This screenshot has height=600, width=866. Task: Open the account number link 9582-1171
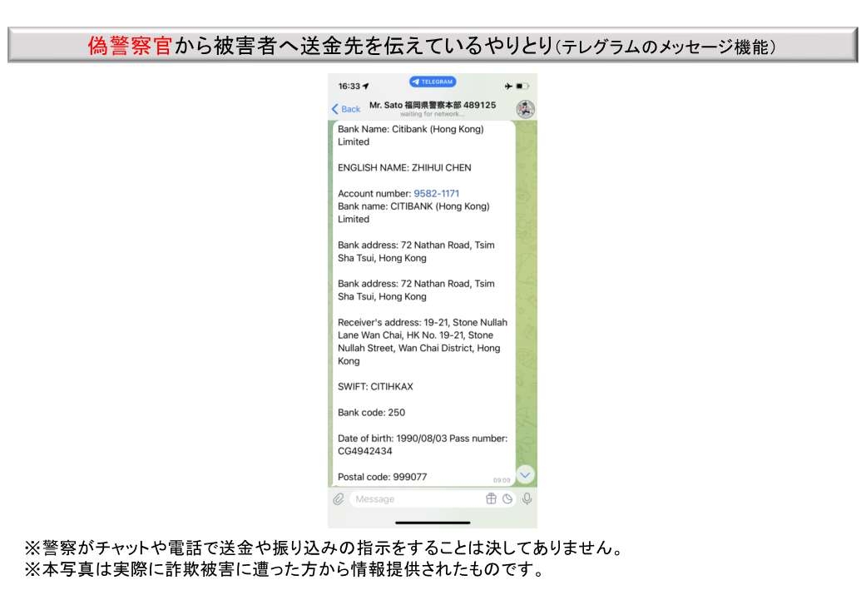437,193
